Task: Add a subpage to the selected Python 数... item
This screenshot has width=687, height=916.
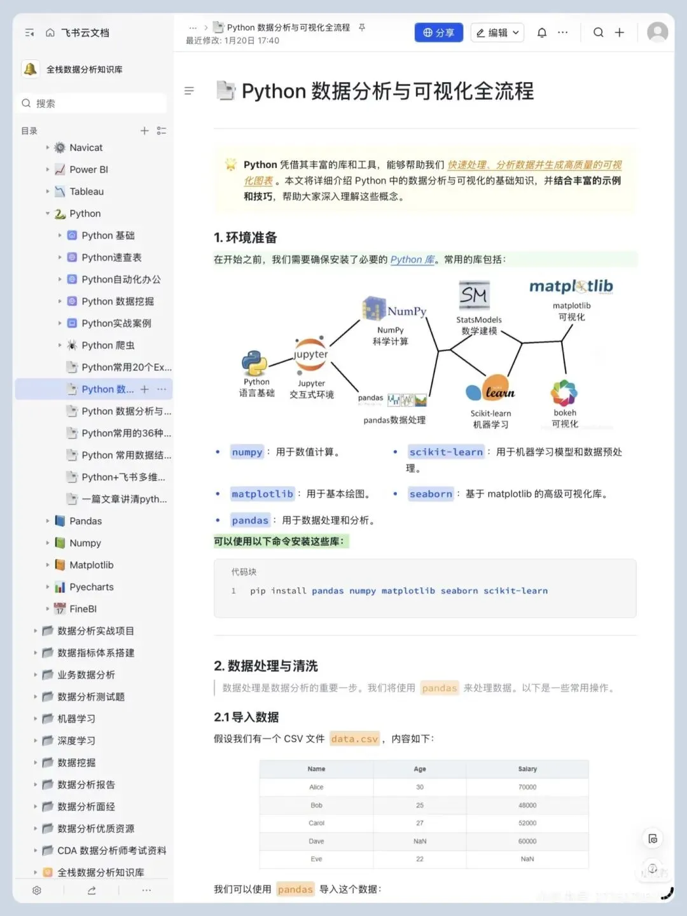Action: click(144, 389)
